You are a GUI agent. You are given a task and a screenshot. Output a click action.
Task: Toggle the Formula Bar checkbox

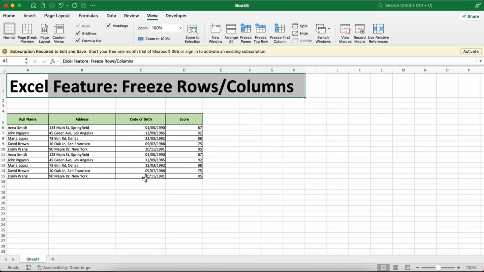pyautogui.click(x=78, y=41)
